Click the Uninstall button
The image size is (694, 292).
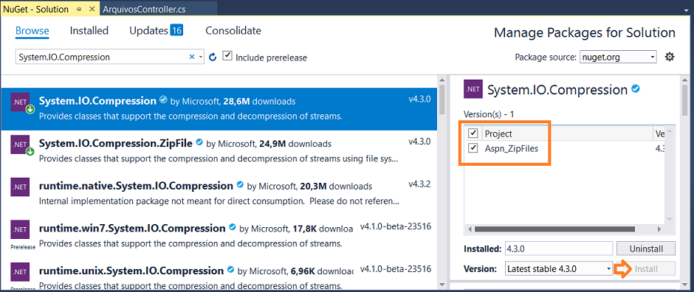646,248
